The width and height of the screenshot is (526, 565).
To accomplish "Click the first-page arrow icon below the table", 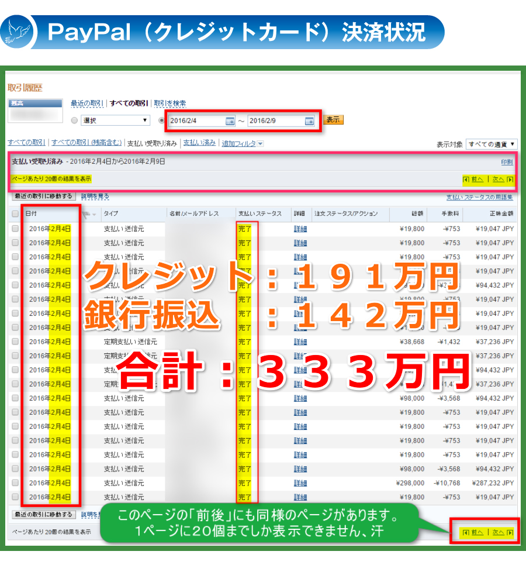I will [466, 532].
